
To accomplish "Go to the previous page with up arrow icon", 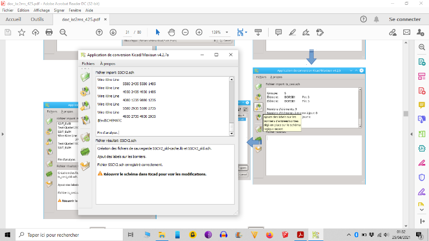I will [99, 32].
